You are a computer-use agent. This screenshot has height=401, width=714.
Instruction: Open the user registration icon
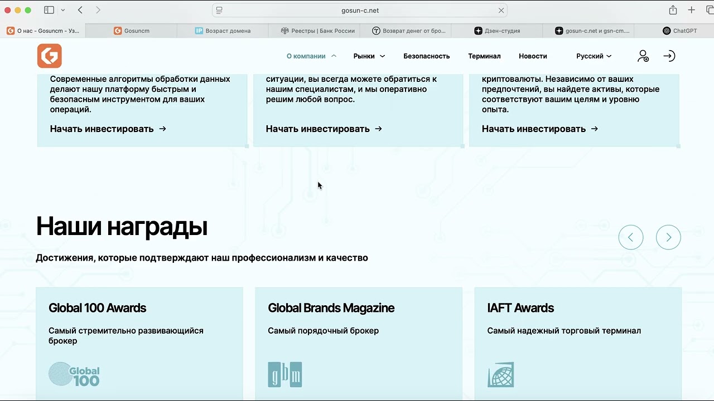point(643,56)
